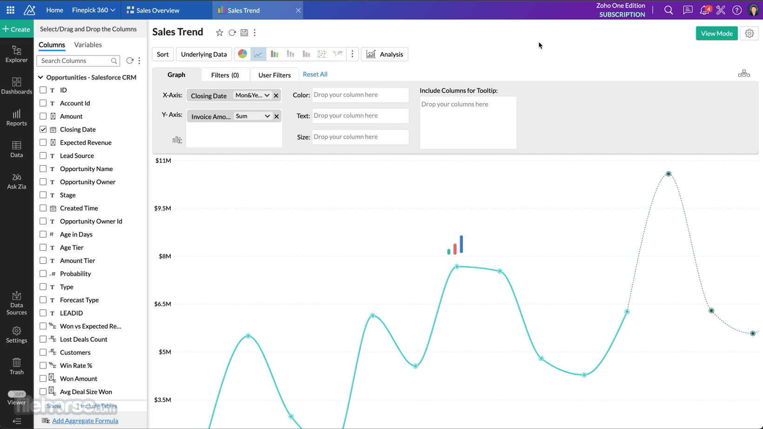Save the report with disk icon
The image size is (763, 429).
(244, 33)
